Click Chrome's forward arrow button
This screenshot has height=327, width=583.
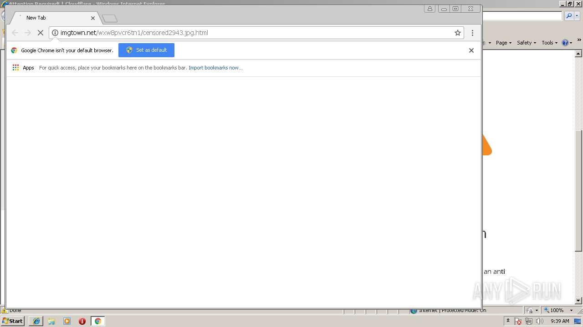click(x=27, y=33)
